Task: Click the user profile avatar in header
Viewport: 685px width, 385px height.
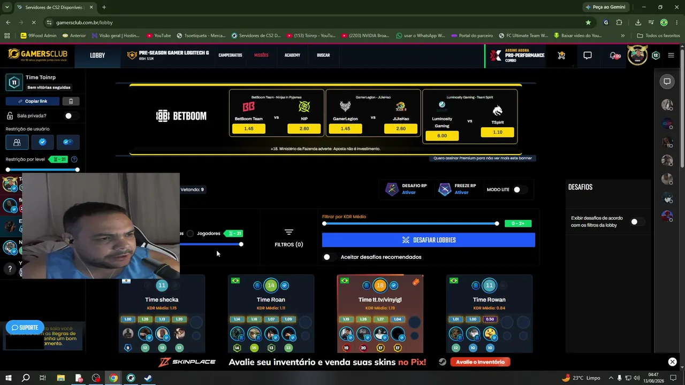Action: tap(637, 55)
